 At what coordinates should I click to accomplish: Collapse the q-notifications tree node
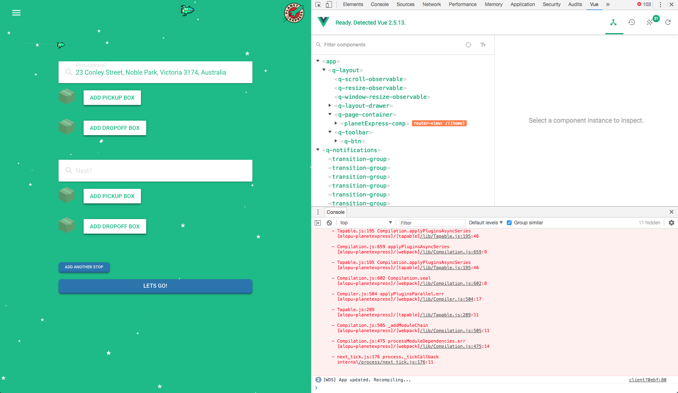click(x=318, y=150)
